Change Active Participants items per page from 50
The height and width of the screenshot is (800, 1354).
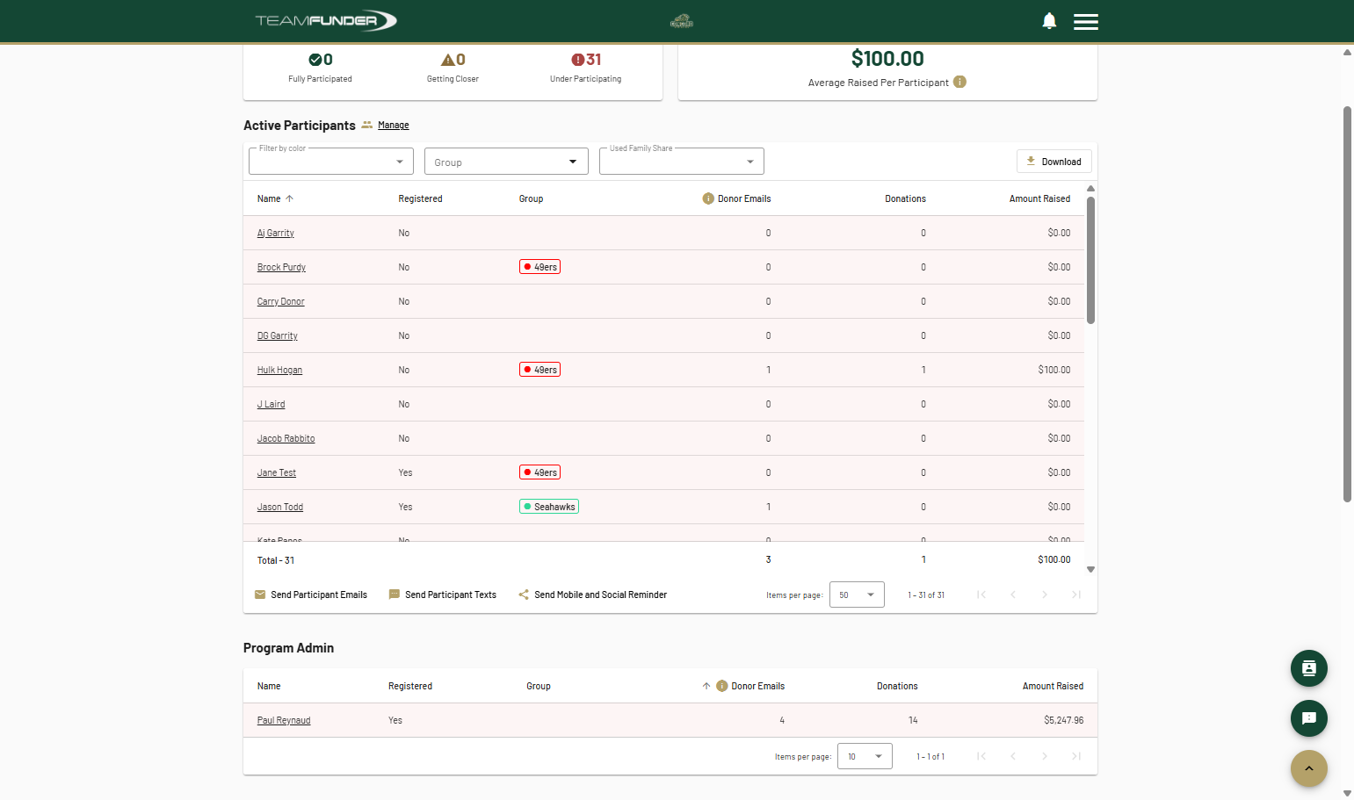(858, 595)
